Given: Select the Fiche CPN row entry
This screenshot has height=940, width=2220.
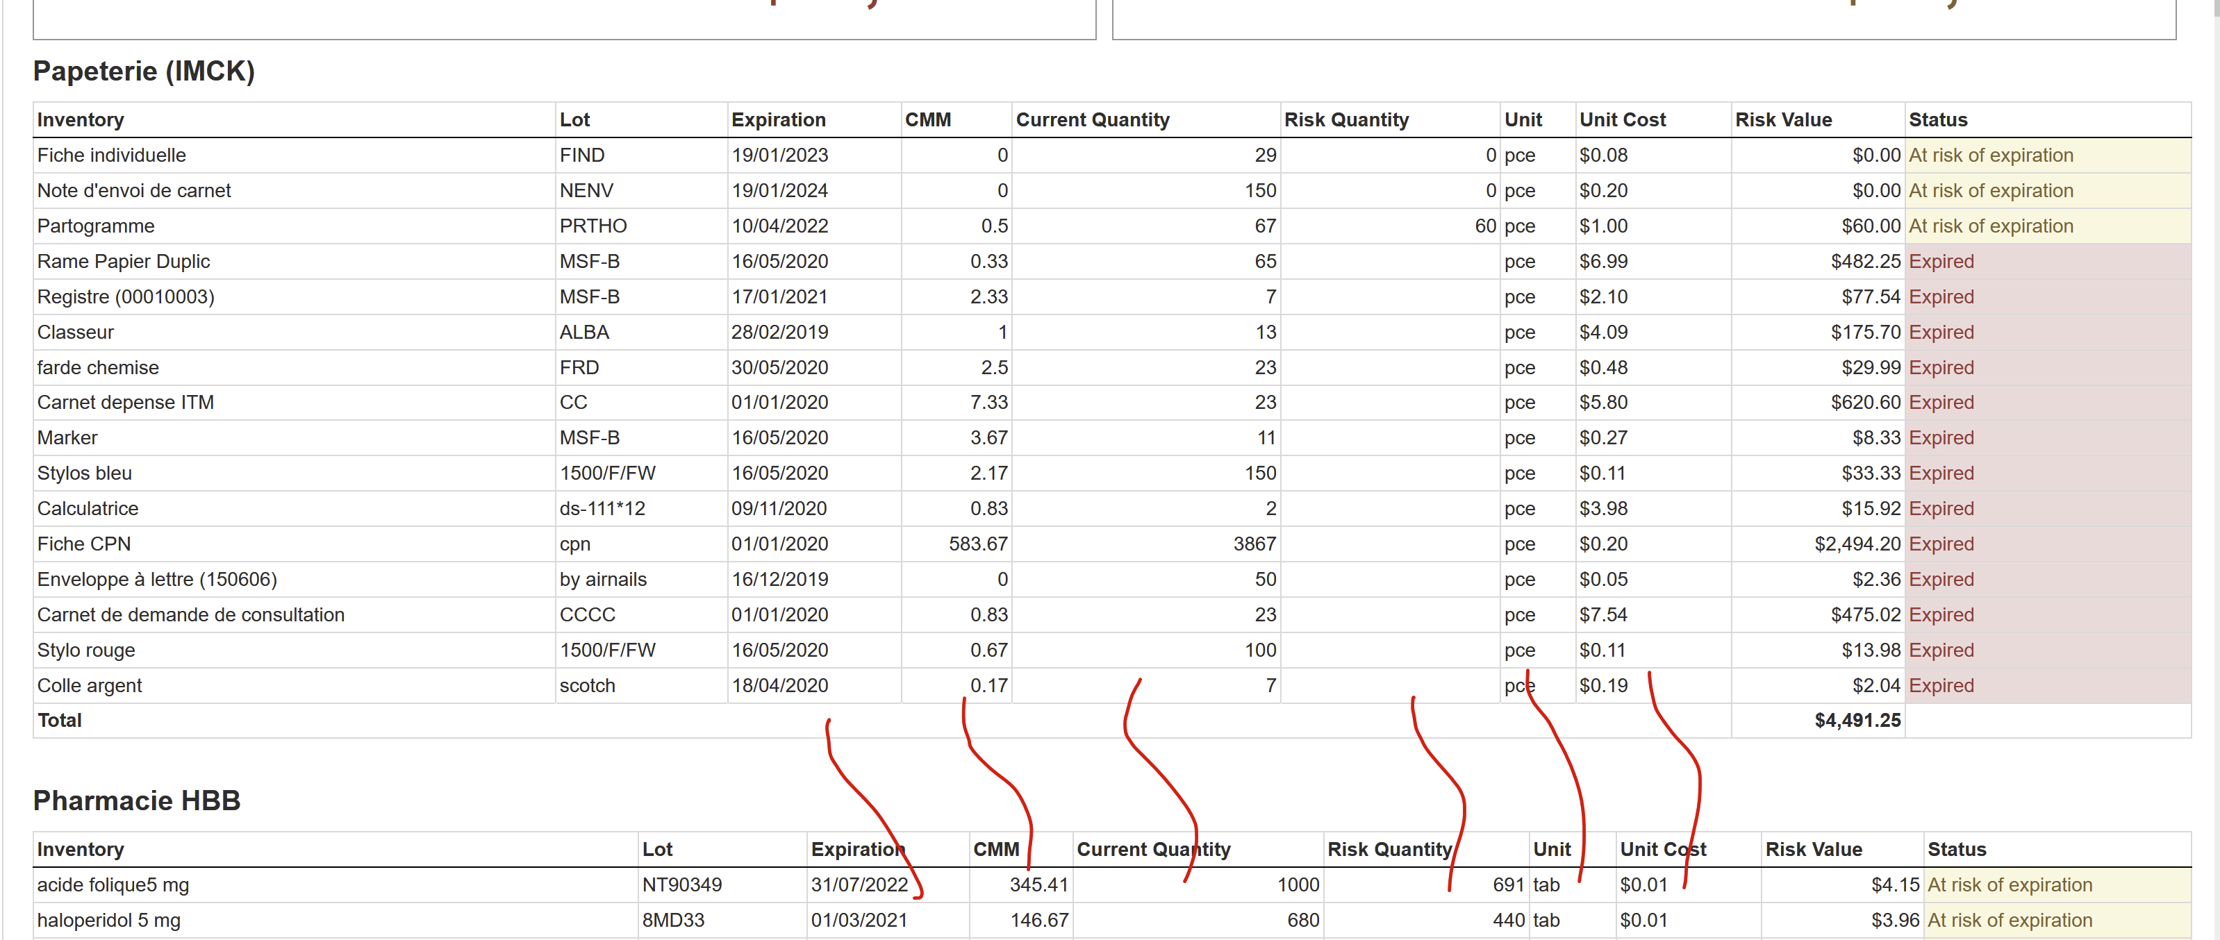Looking at the screenshot, I should [83, 544].
